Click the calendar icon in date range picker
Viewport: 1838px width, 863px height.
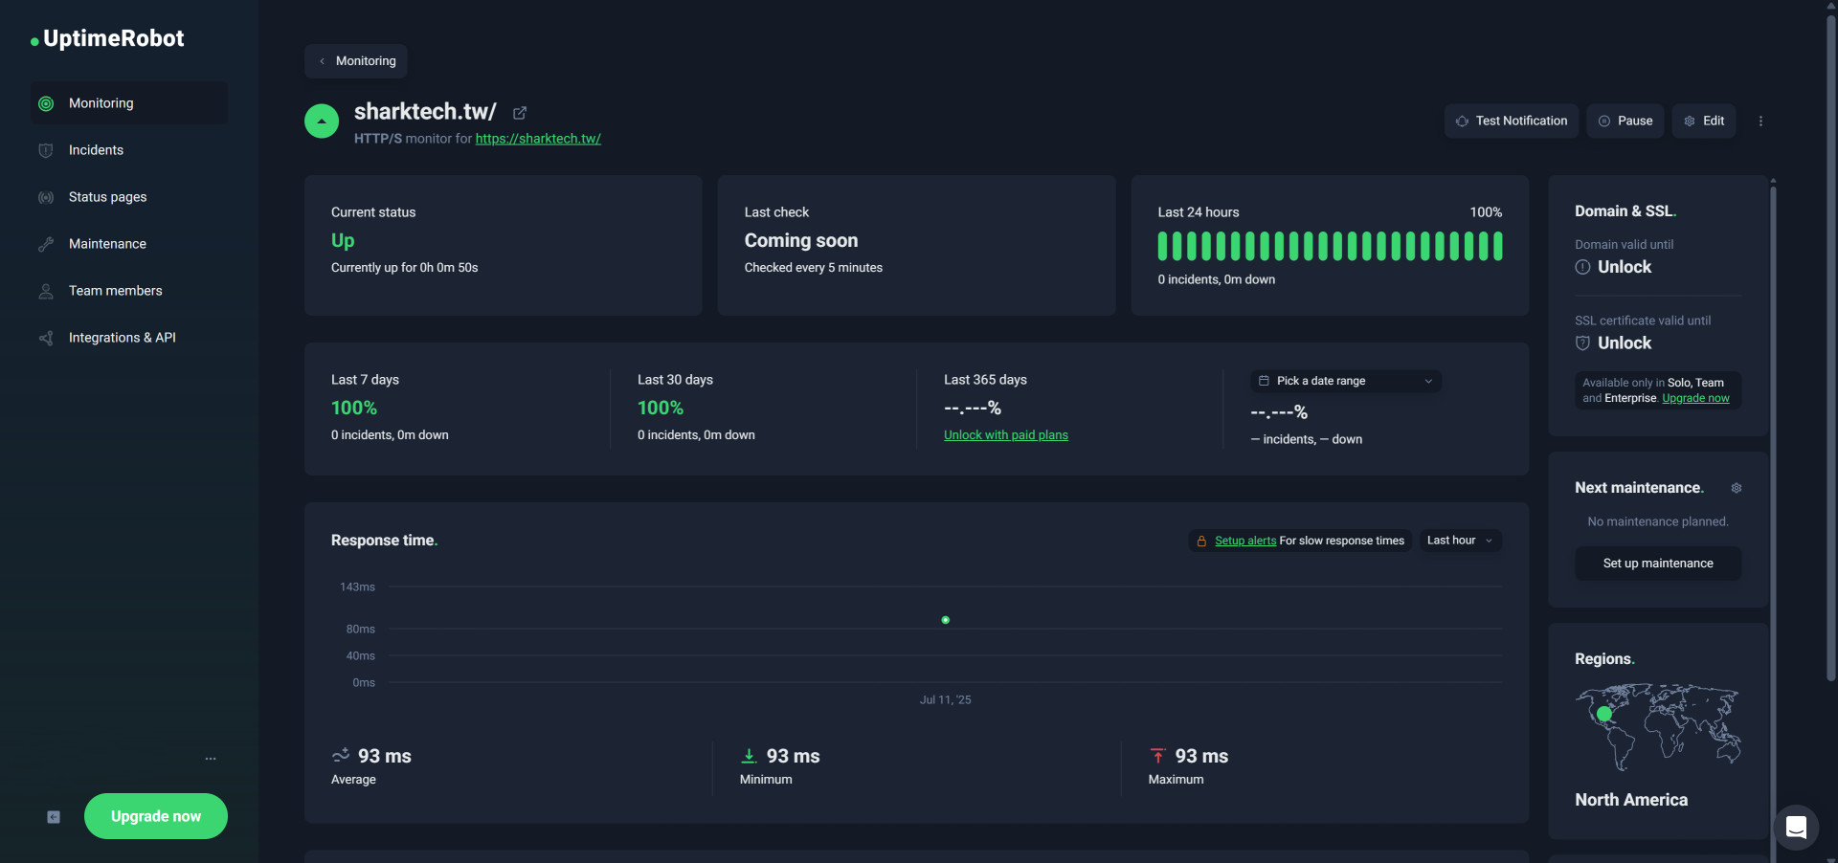[1264, 381]
